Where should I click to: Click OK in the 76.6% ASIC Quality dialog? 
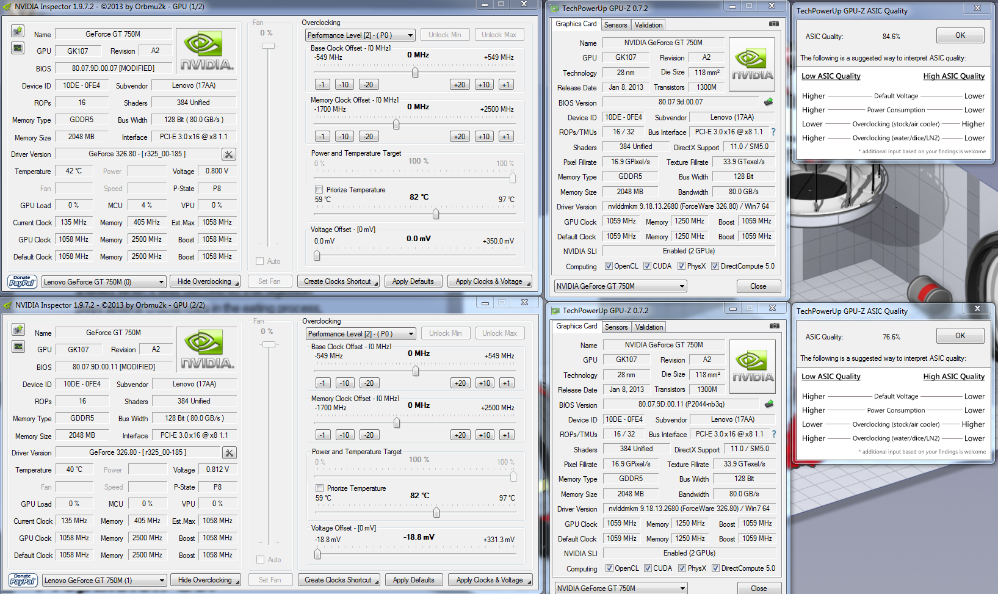pyautogui.click(x=960, y=336)
